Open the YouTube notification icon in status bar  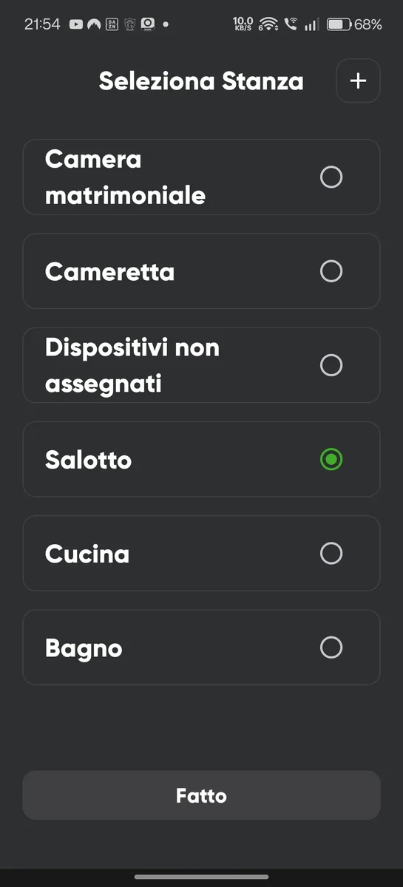[75, 24]
